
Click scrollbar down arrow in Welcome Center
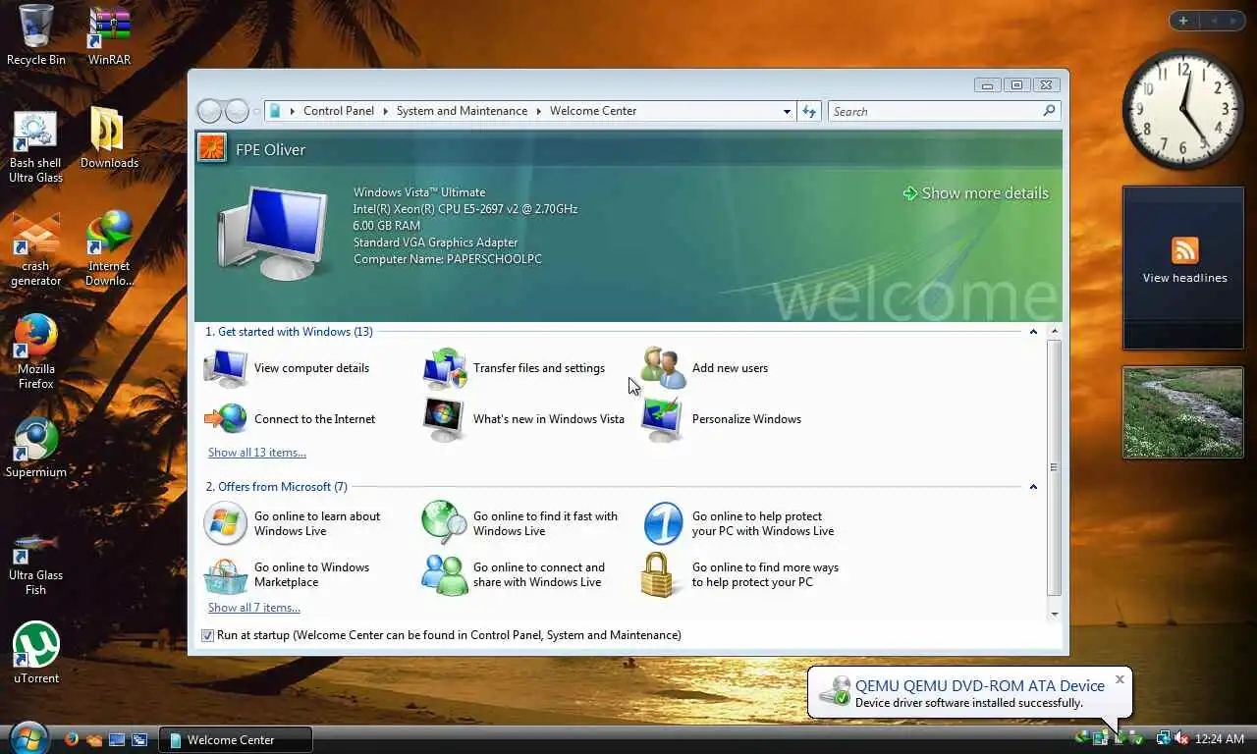[x=1055, y=614]
